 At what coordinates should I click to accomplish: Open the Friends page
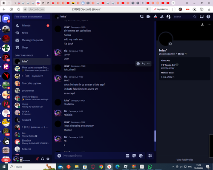coord(32,25)
